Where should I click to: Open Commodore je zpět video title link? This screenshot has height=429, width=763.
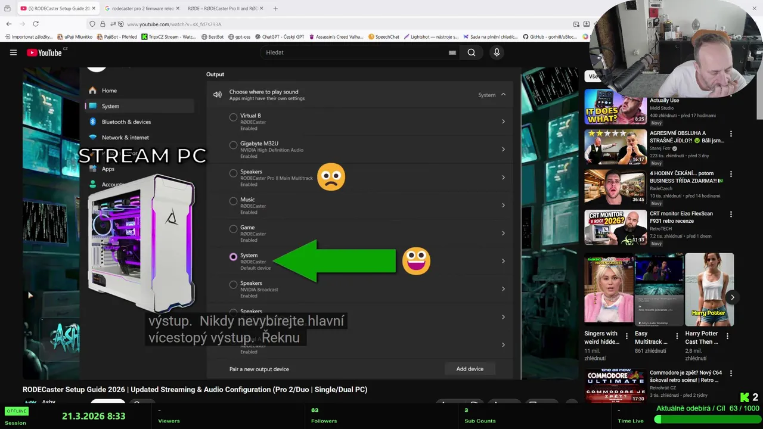tap(686, 377)
